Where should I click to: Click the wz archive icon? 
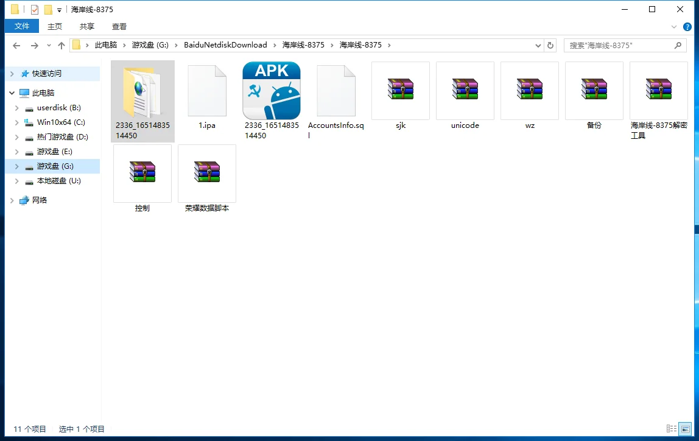point(530,90)
